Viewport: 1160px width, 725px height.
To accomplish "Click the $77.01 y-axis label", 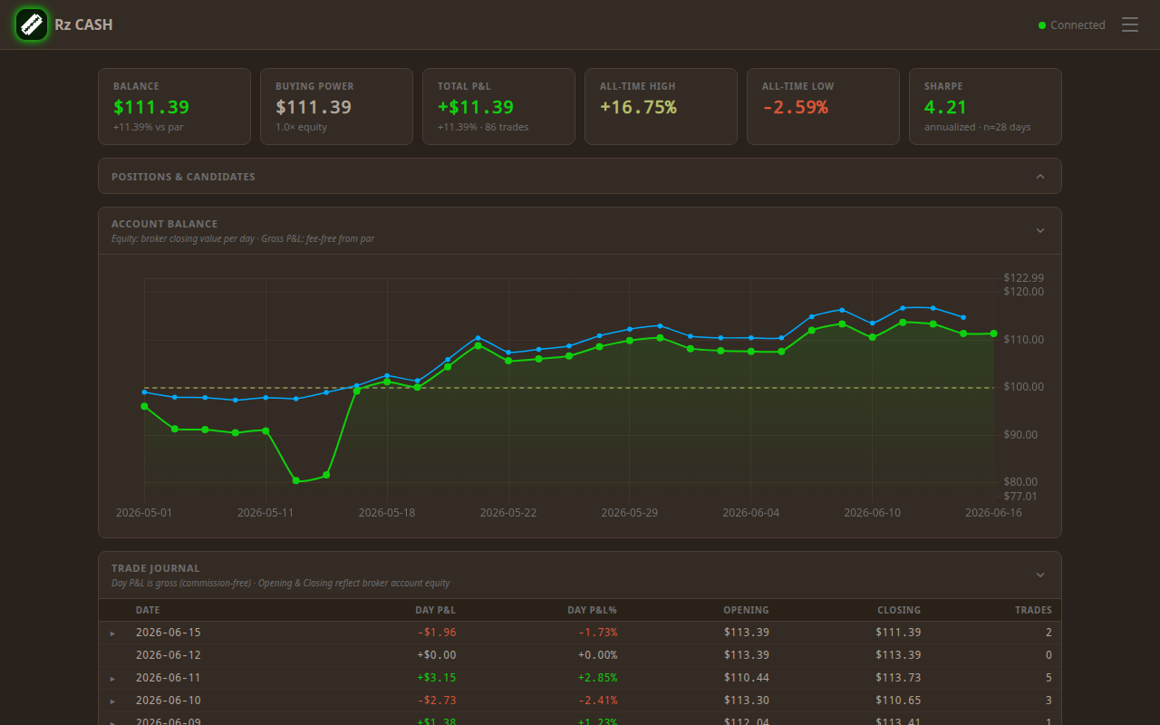I will pos(1021,497).
